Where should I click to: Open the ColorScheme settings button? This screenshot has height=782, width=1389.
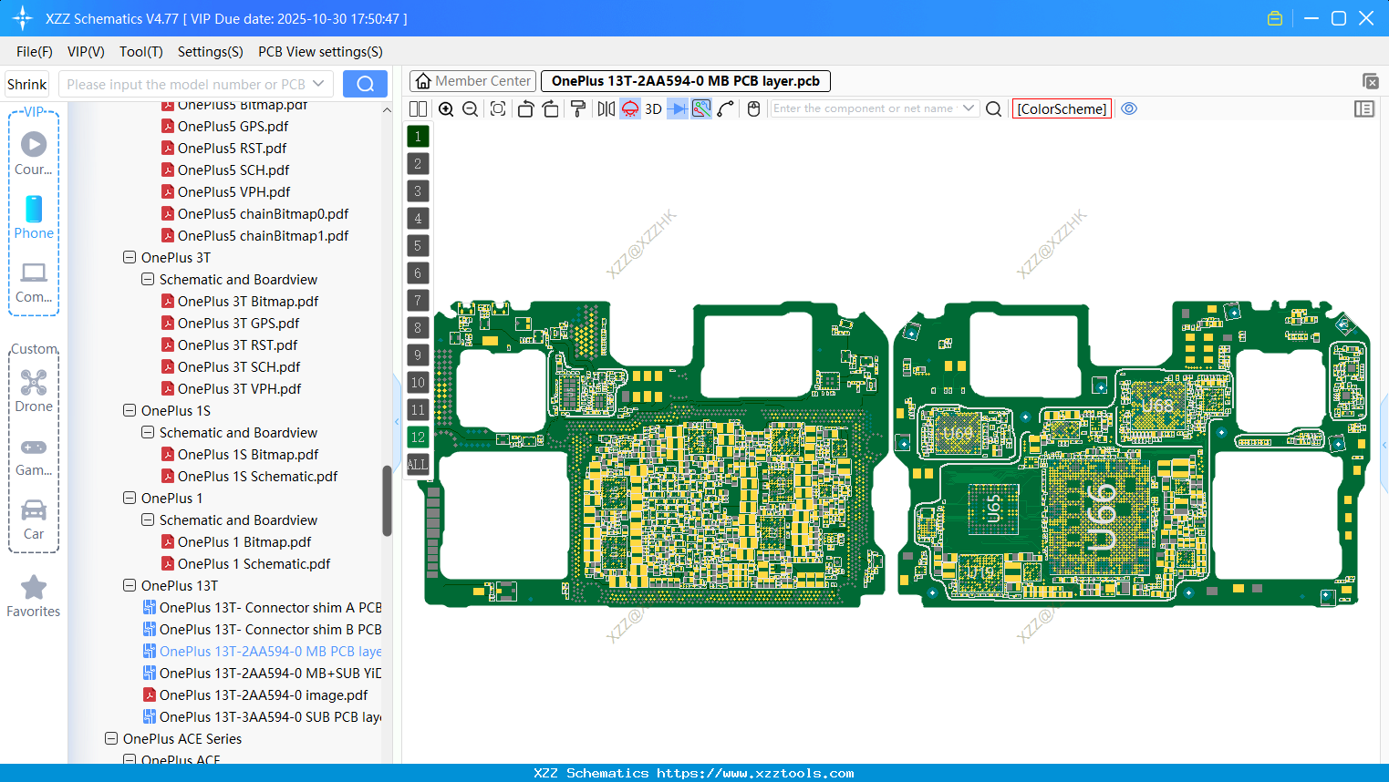pos(1062,108)
